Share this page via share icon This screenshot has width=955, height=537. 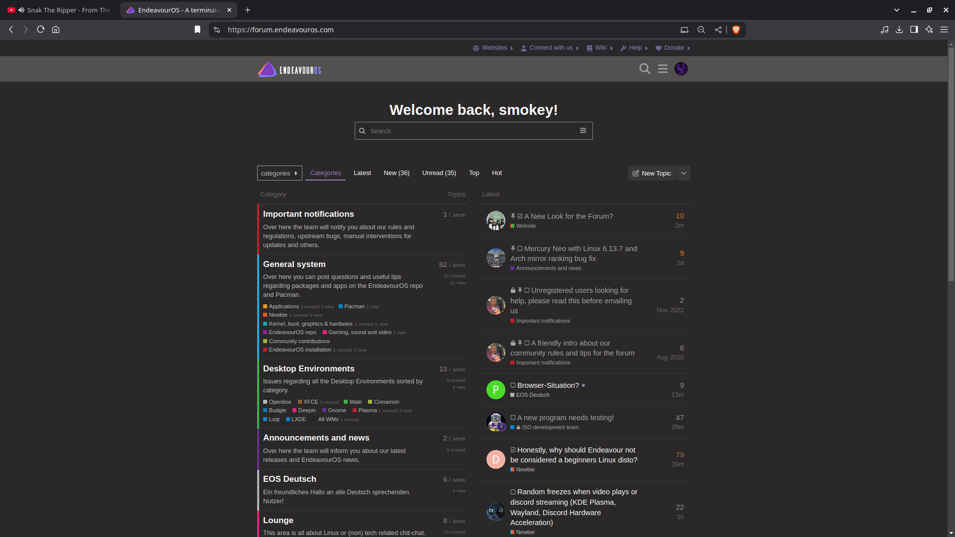[718, 30]
